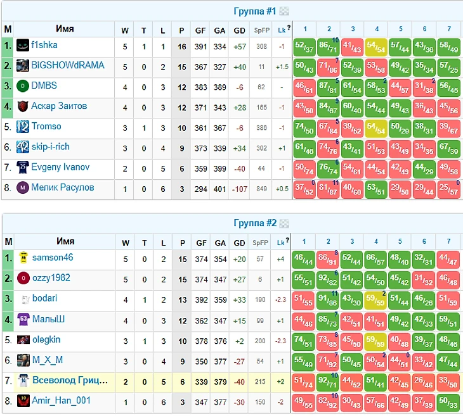Click BiGSHOWdRAMA's avatar icon
This screenshot has height=416, width=463.
[x=23, y=66]
